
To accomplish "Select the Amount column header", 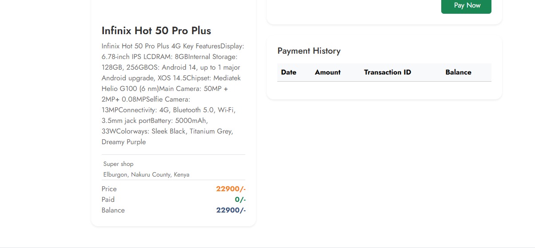I will (327, 72).
